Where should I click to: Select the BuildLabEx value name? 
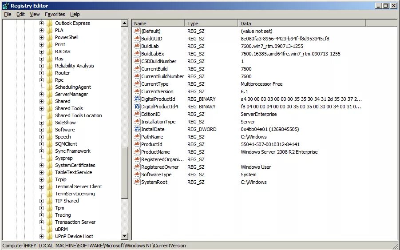[x=153, y=54]
